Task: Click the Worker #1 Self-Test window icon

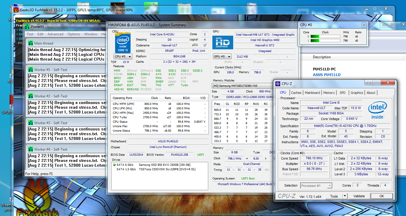Action: pyautogui.click(x=31, y=70)
